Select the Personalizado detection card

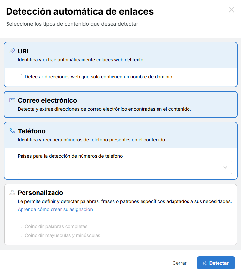click(121, 214)
